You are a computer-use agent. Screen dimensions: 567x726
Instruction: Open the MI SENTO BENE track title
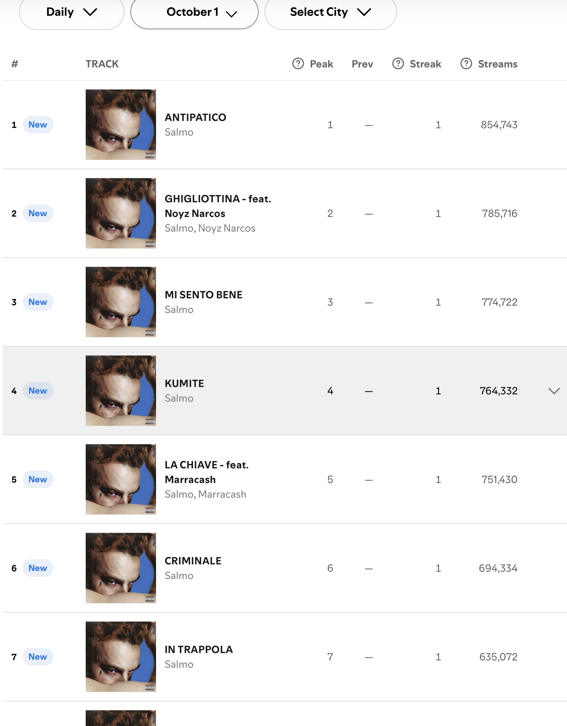[x=204, y=295]
